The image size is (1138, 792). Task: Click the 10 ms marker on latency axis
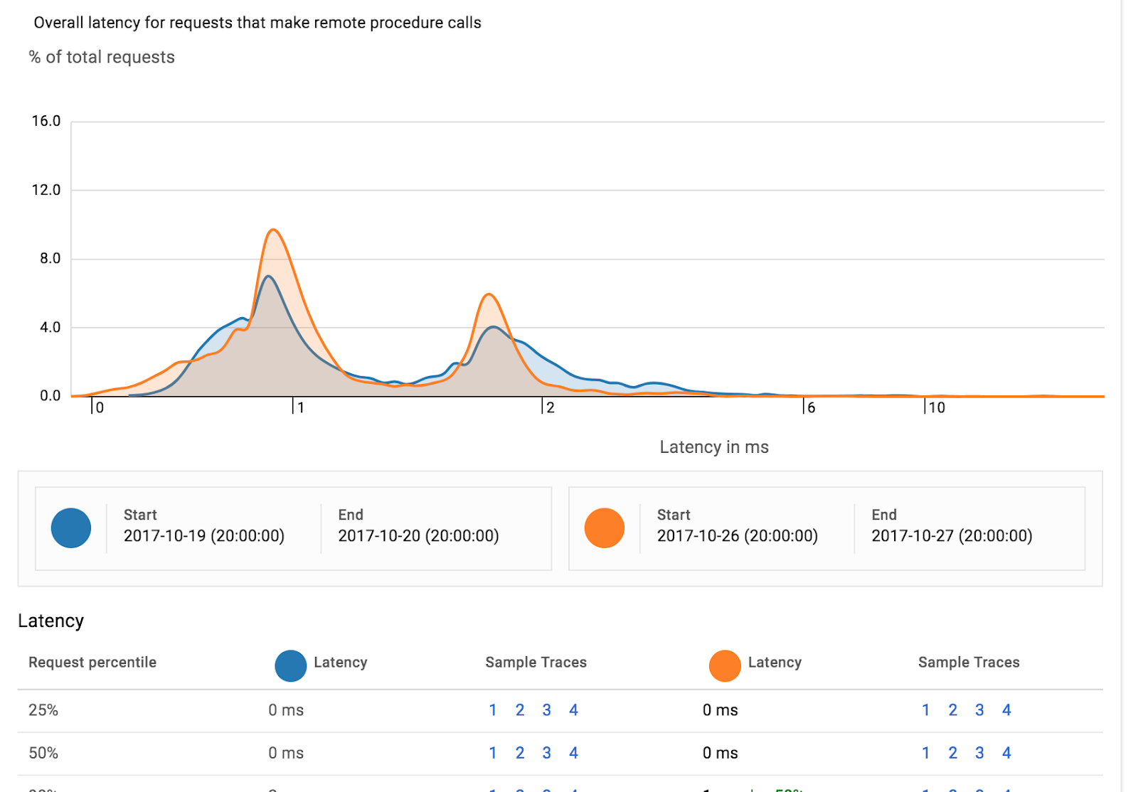(936, 407)
